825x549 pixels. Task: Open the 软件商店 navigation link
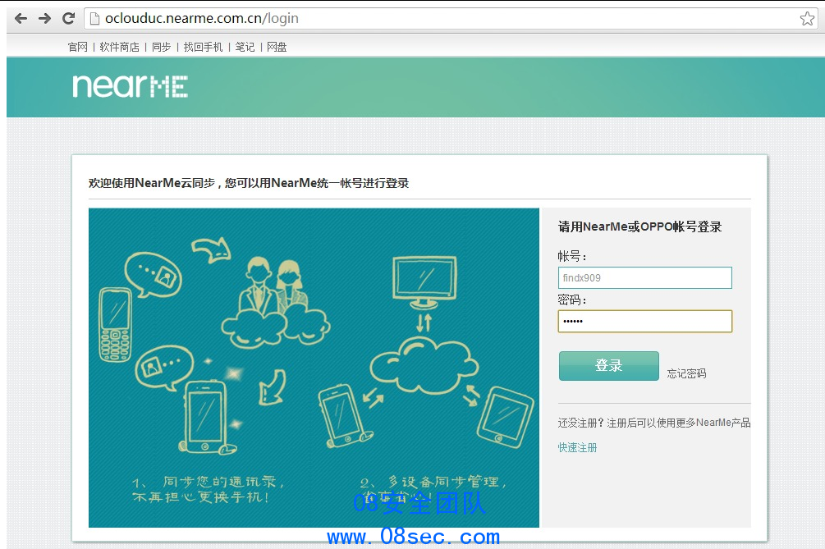pyautogui.click(x=119, y=48)
